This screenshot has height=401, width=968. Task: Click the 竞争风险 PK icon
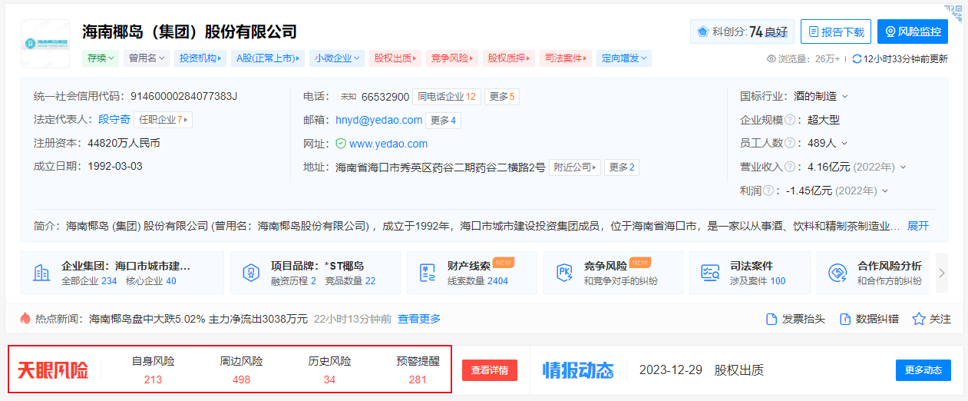[564, 273]
